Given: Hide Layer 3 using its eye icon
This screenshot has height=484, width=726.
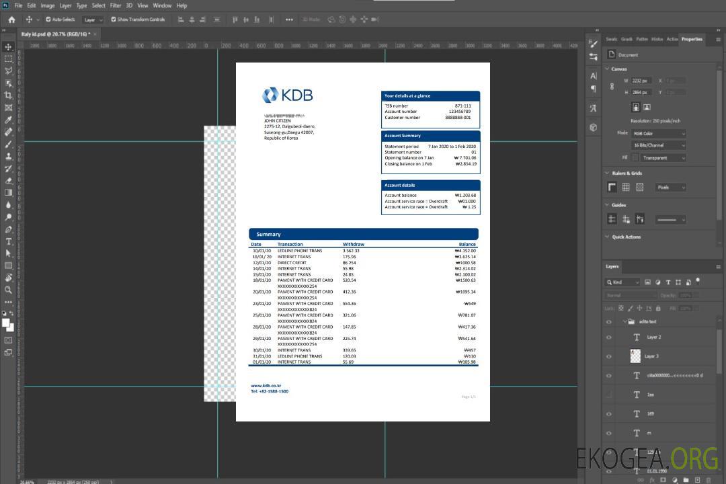Looking at the screenshot, I should click(x=609, y=357).
